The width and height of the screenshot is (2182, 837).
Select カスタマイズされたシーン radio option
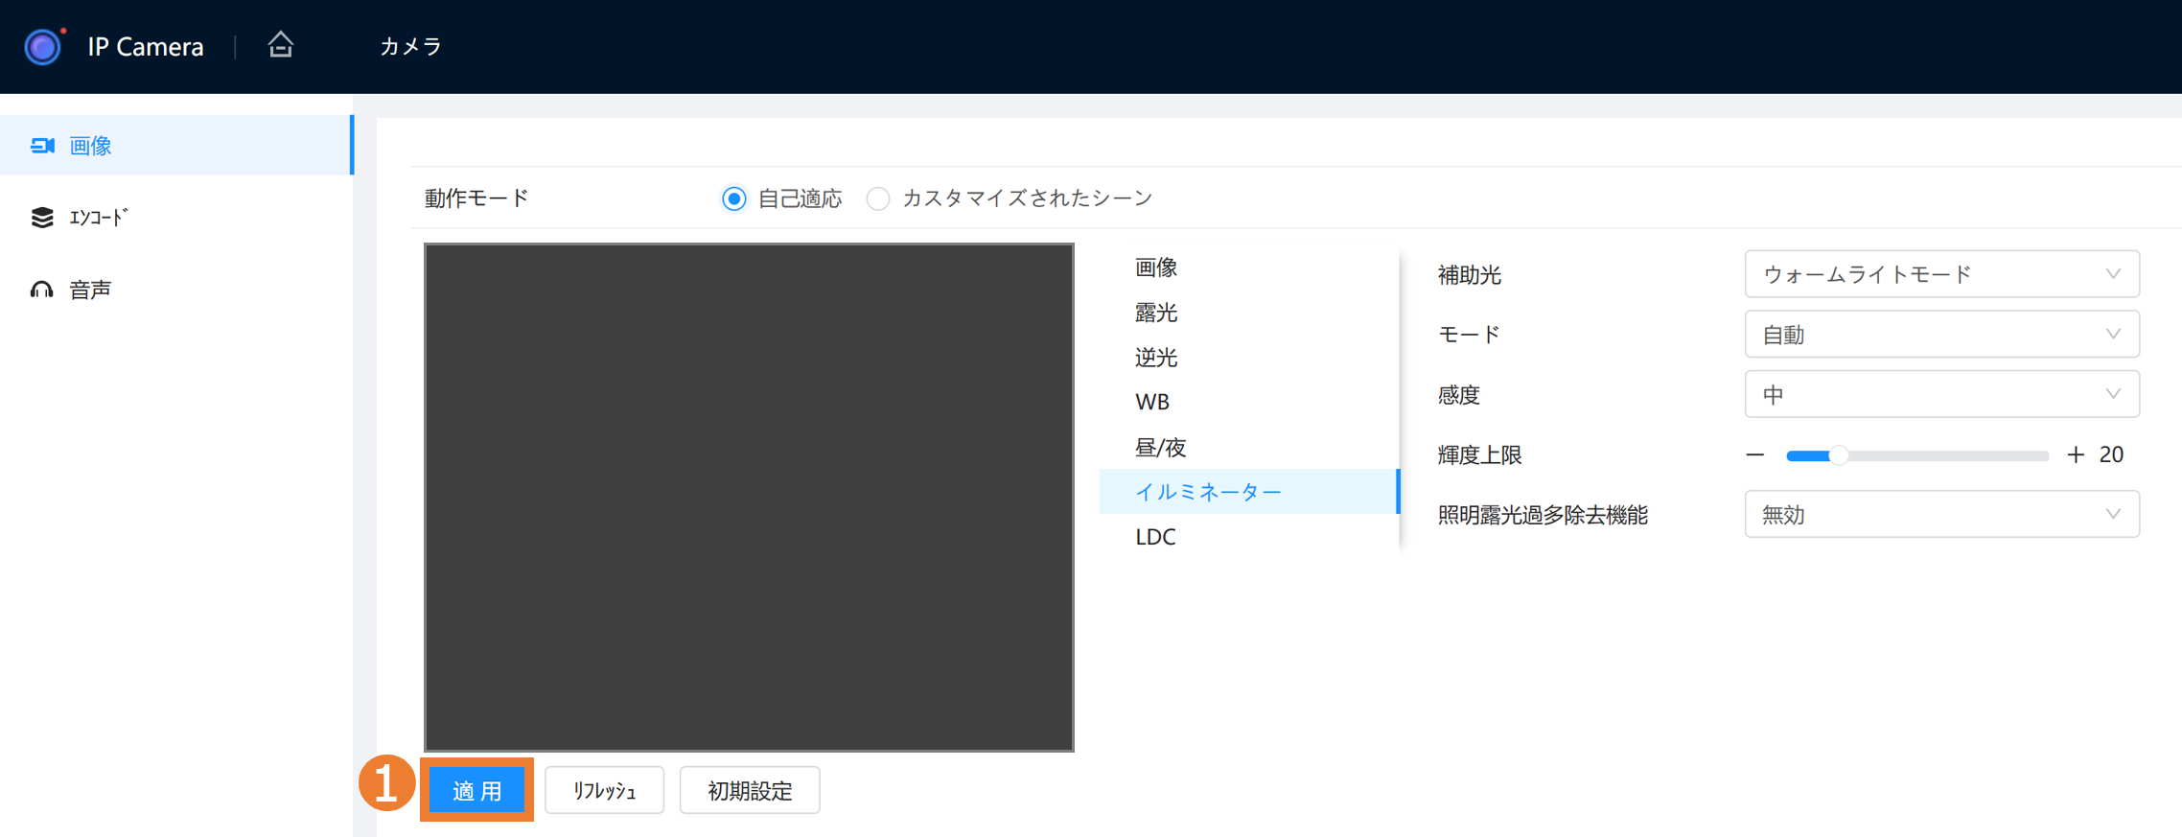pos(878,198)
